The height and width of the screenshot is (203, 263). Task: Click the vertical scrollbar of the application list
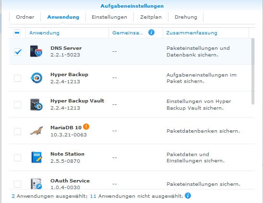coord(253,71)
